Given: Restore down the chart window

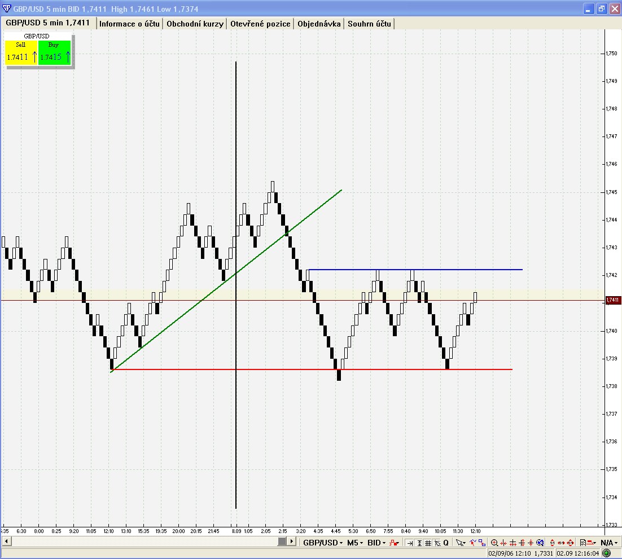Looking at the screenshot, I should 601,8.
